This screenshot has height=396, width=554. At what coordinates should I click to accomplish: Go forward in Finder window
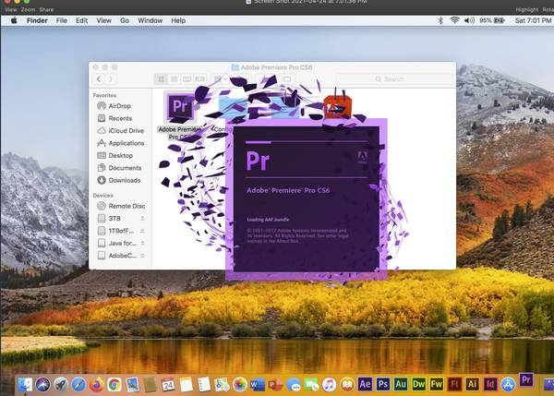[x=111, y=78]
